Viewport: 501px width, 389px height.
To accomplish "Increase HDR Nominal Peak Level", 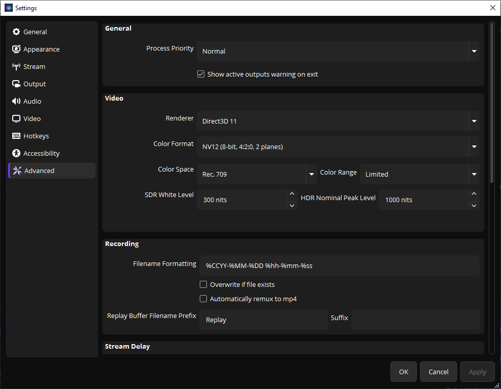I will pos(474,194).
